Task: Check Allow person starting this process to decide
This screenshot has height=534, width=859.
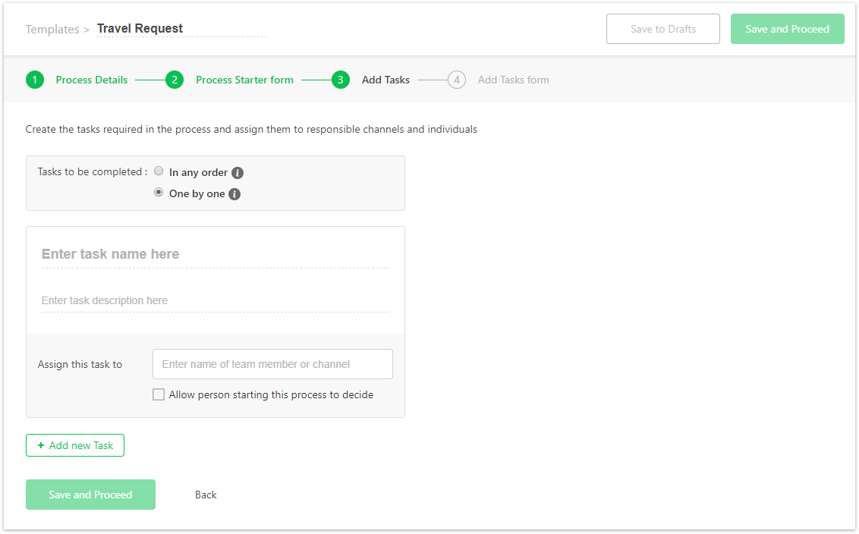Action: pos(159,394)
